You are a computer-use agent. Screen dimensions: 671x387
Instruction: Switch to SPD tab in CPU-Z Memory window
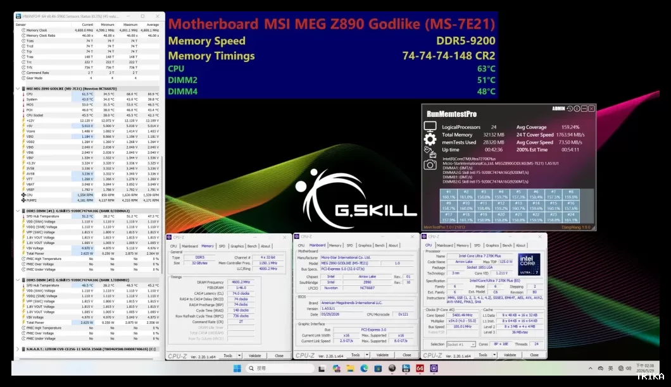(x=222, y=247)
